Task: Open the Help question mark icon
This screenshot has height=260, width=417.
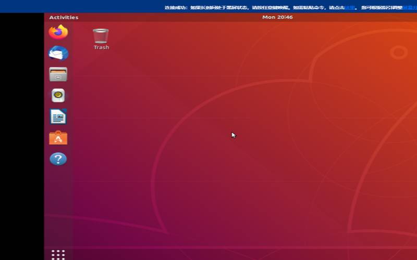Action: [58, 159]
